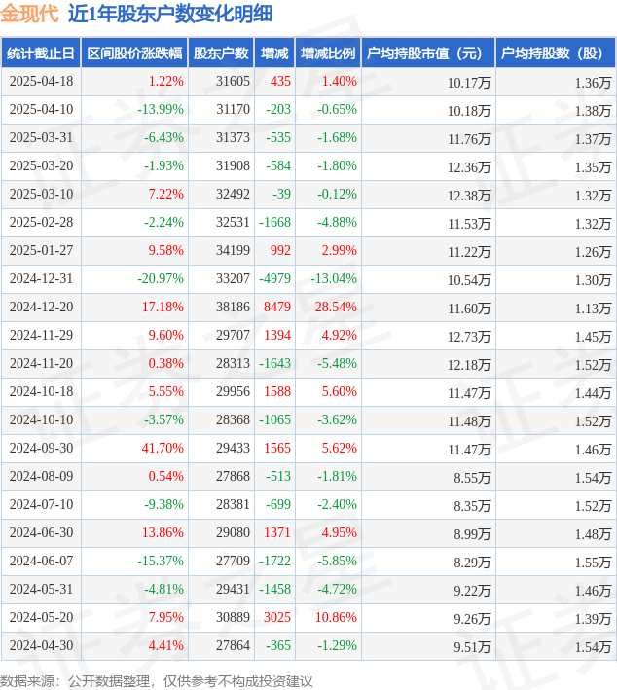Select the 2025-04-18 date cell
Image resolution: width=617 pixels, height=690 pixels.
(x=42, y=82)
